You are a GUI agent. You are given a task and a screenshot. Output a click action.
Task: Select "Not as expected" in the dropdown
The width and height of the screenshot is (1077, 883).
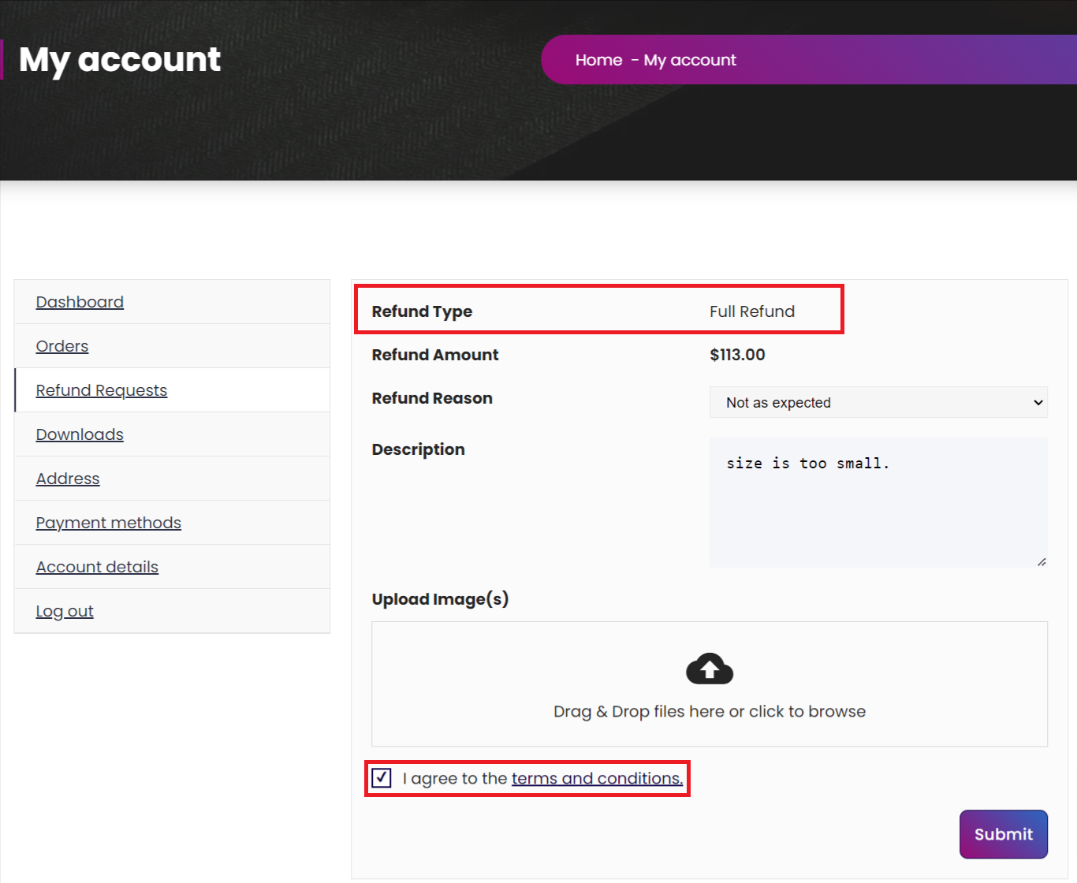click(x=878, y=402)
